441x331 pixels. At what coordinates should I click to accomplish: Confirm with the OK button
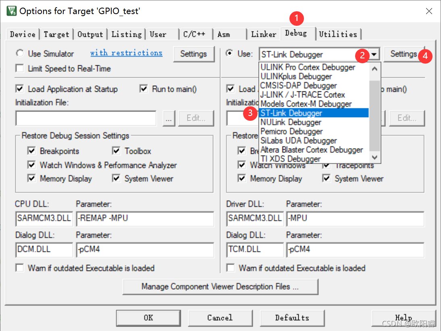coord(148,318)
